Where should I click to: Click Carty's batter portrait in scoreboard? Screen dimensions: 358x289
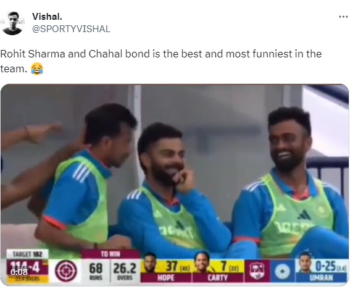tap(202, 262)
